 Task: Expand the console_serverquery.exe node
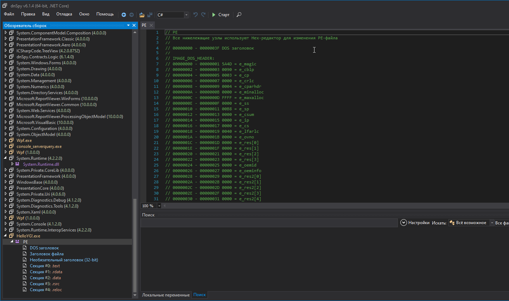[6, 146]
